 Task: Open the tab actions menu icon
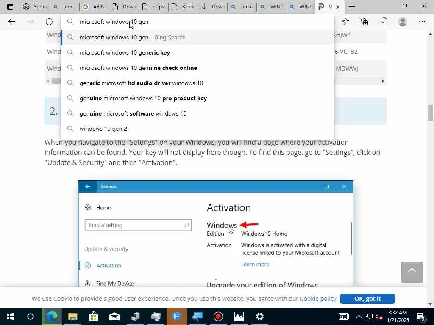click(10, 7)
